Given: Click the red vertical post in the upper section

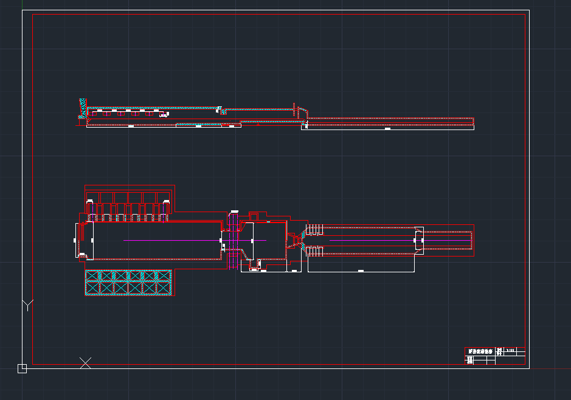Looking at the screenshot, I should click(295, 109).
